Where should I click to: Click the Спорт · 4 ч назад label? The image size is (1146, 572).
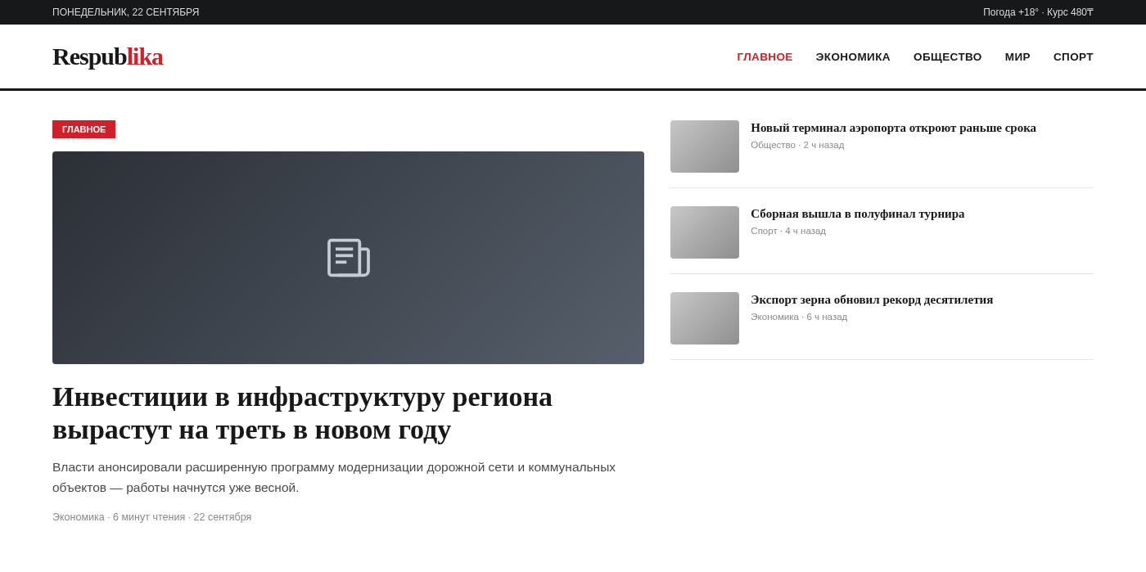pyautogui.click(x=788, y=231)
